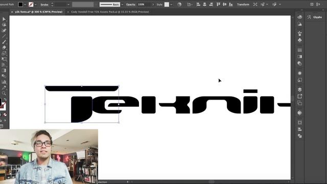
Task: Open the control bar stroke none swatch
Action: click(x=31, y=5)
